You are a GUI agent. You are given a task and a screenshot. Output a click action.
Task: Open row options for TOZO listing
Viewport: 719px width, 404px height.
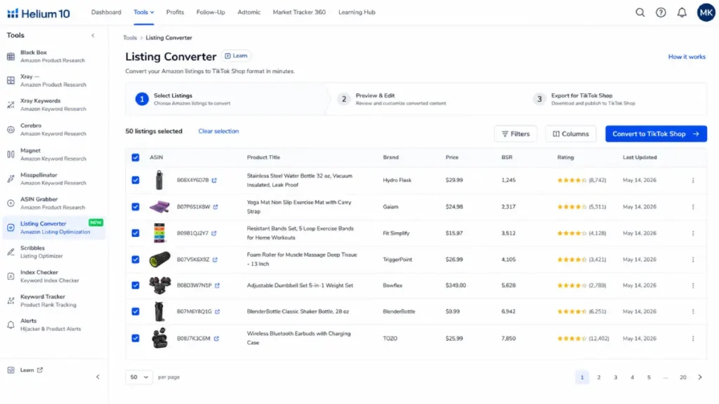click(x=693, y=339)
